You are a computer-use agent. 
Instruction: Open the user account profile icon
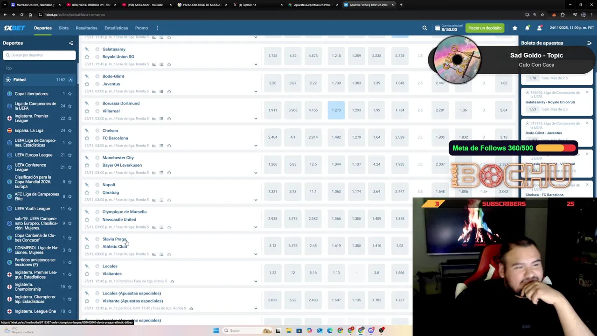539,28
